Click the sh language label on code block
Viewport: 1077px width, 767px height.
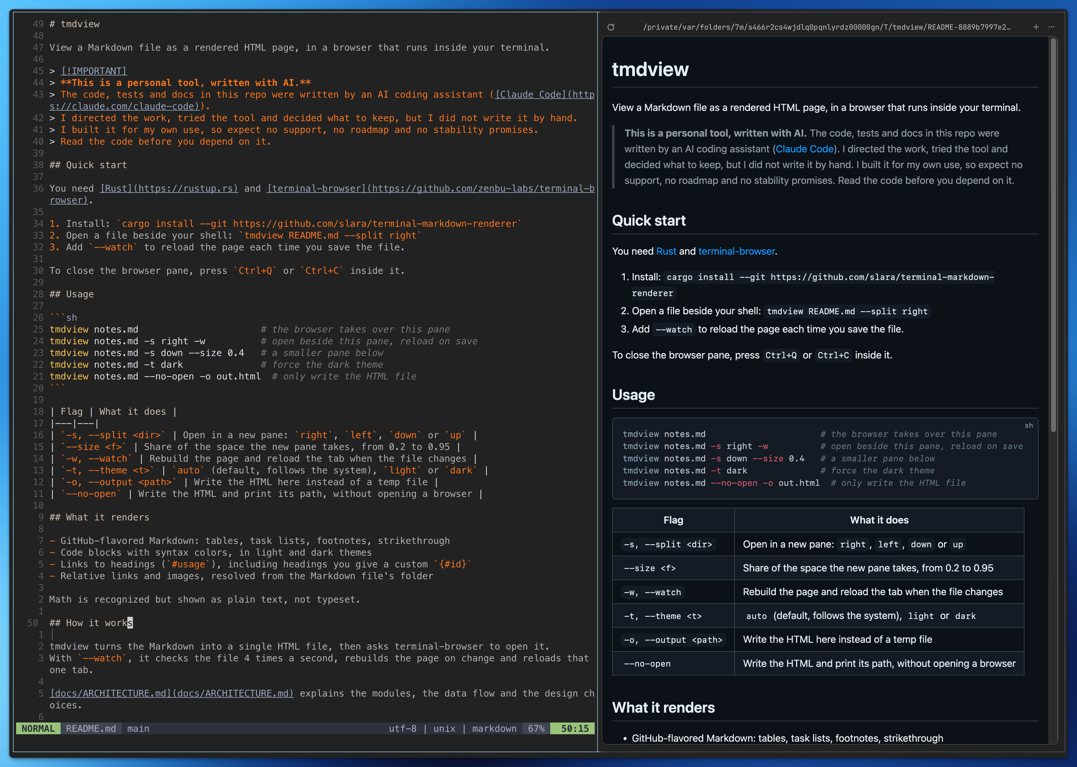click(1029, 425)
